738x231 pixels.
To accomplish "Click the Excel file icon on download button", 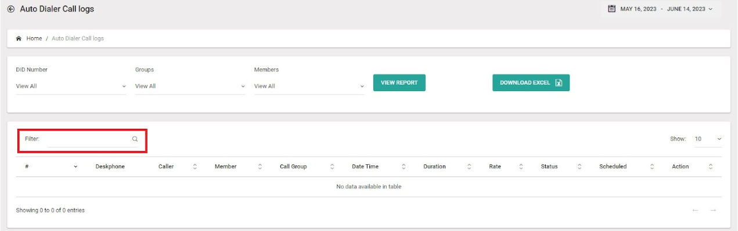I will (x=559, y=82).
